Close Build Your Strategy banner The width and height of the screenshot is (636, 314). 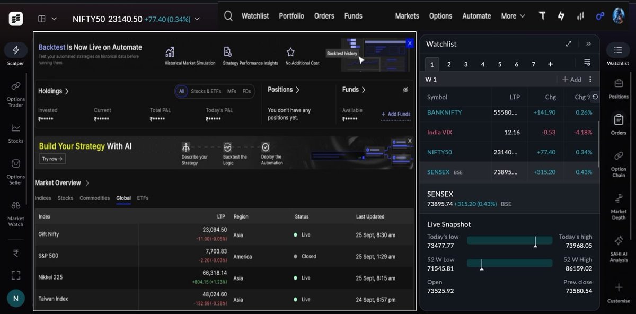point(410,141)
